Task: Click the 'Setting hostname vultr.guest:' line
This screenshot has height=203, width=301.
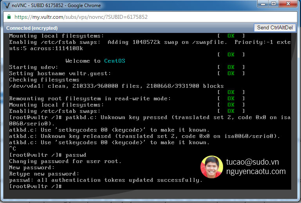Action: 60,73
